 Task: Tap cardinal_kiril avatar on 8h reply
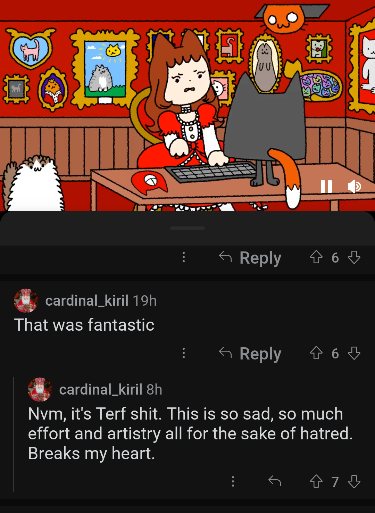40,389
